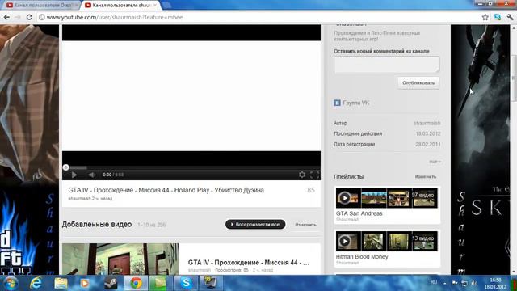This screenshot has width=517, height=291.
Task: Click the Воспроизвести все button
Action: [x=255, y=225]
